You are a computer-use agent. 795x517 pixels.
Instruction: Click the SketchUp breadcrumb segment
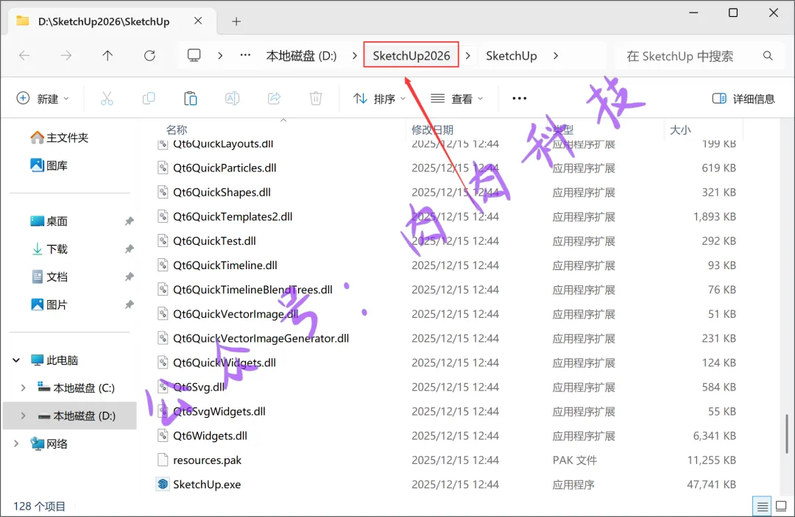pos(511,56)
